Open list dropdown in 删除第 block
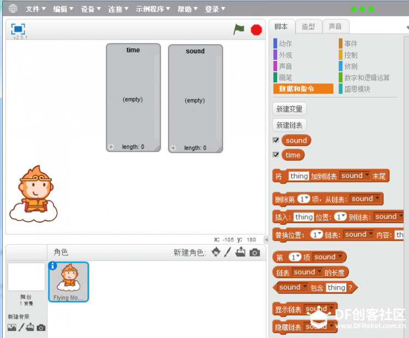Image resolution: width=409 pixels, height=338 pixels. [365, 199]
